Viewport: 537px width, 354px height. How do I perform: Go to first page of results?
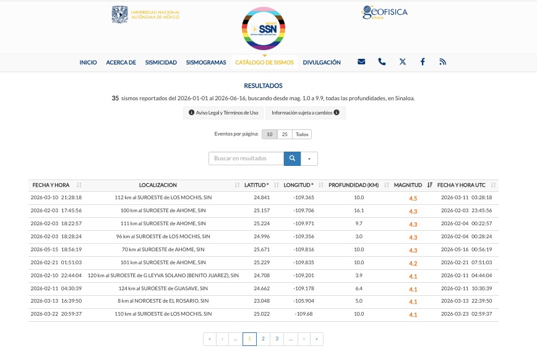210,339
